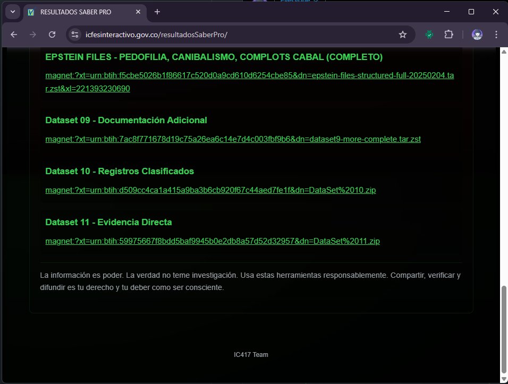508x384 pixels.
Task: Click the address bar URL field
Action: click(240, 35)
